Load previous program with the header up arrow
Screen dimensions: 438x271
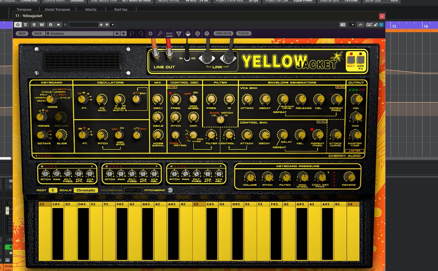point(101,25)
